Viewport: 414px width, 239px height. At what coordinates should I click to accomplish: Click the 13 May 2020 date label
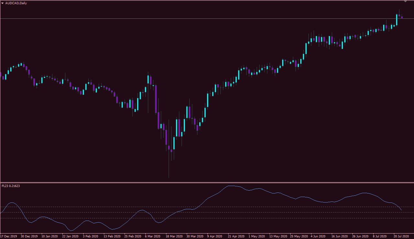278,236
